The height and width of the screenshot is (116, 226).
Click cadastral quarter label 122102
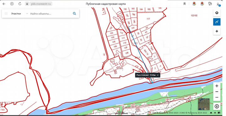(194, 15)
